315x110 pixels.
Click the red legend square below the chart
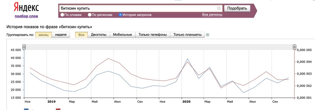click(58, 109)
